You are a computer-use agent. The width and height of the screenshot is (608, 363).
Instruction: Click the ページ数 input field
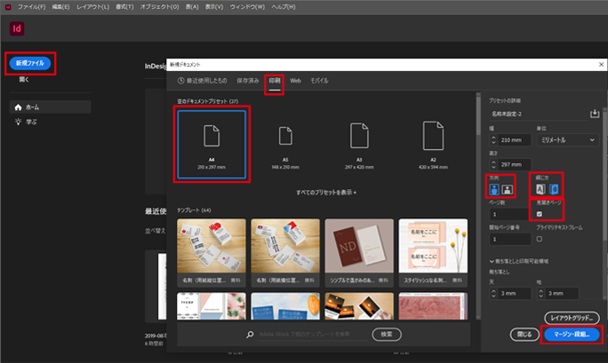tap(510, 214)
